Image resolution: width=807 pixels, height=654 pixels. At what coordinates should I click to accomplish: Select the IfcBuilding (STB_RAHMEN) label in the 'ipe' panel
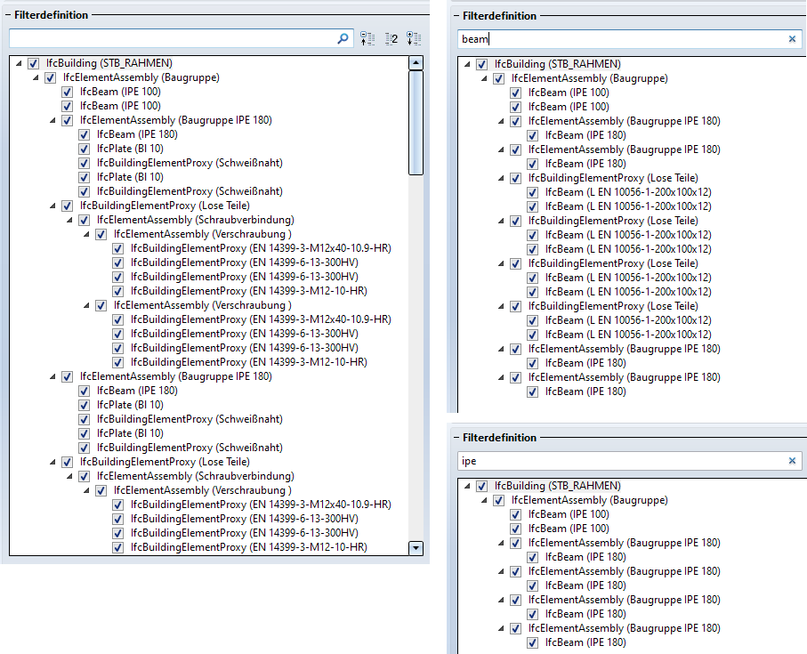coord(557,486)
